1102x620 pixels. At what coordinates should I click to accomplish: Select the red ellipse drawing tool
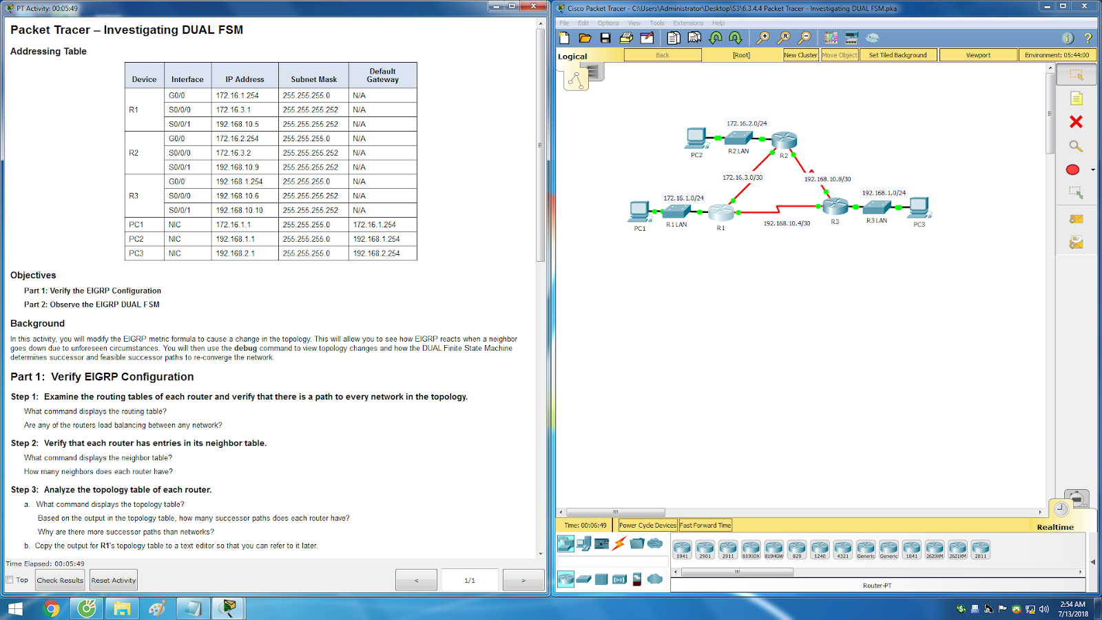pyautogui.click(x=1072, y=169)
